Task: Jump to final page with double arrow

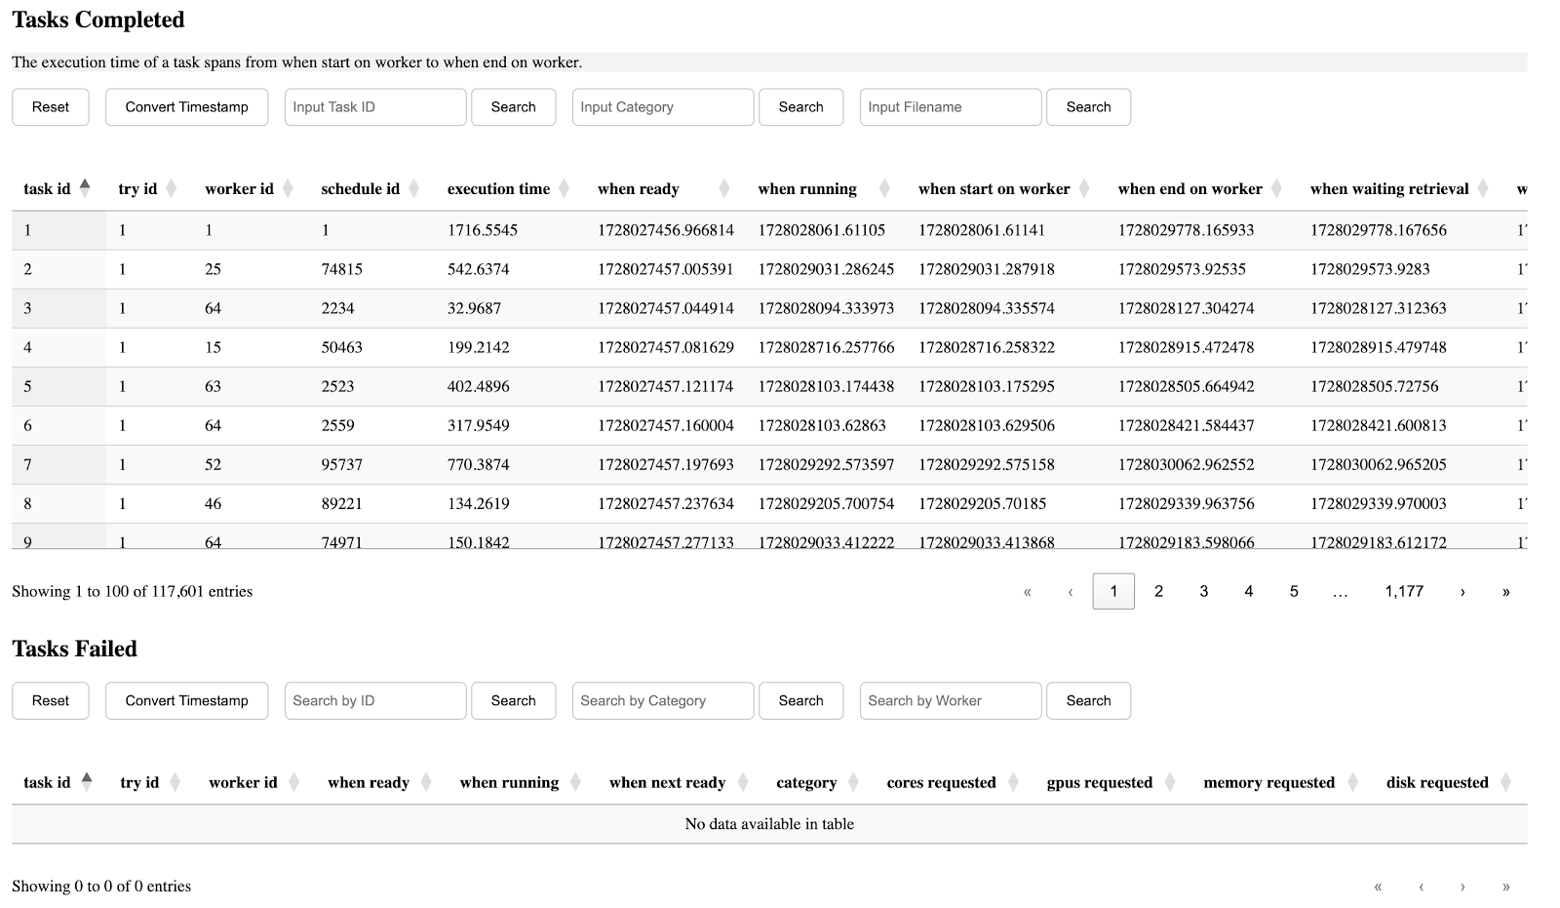Action: pos(1505,591)
